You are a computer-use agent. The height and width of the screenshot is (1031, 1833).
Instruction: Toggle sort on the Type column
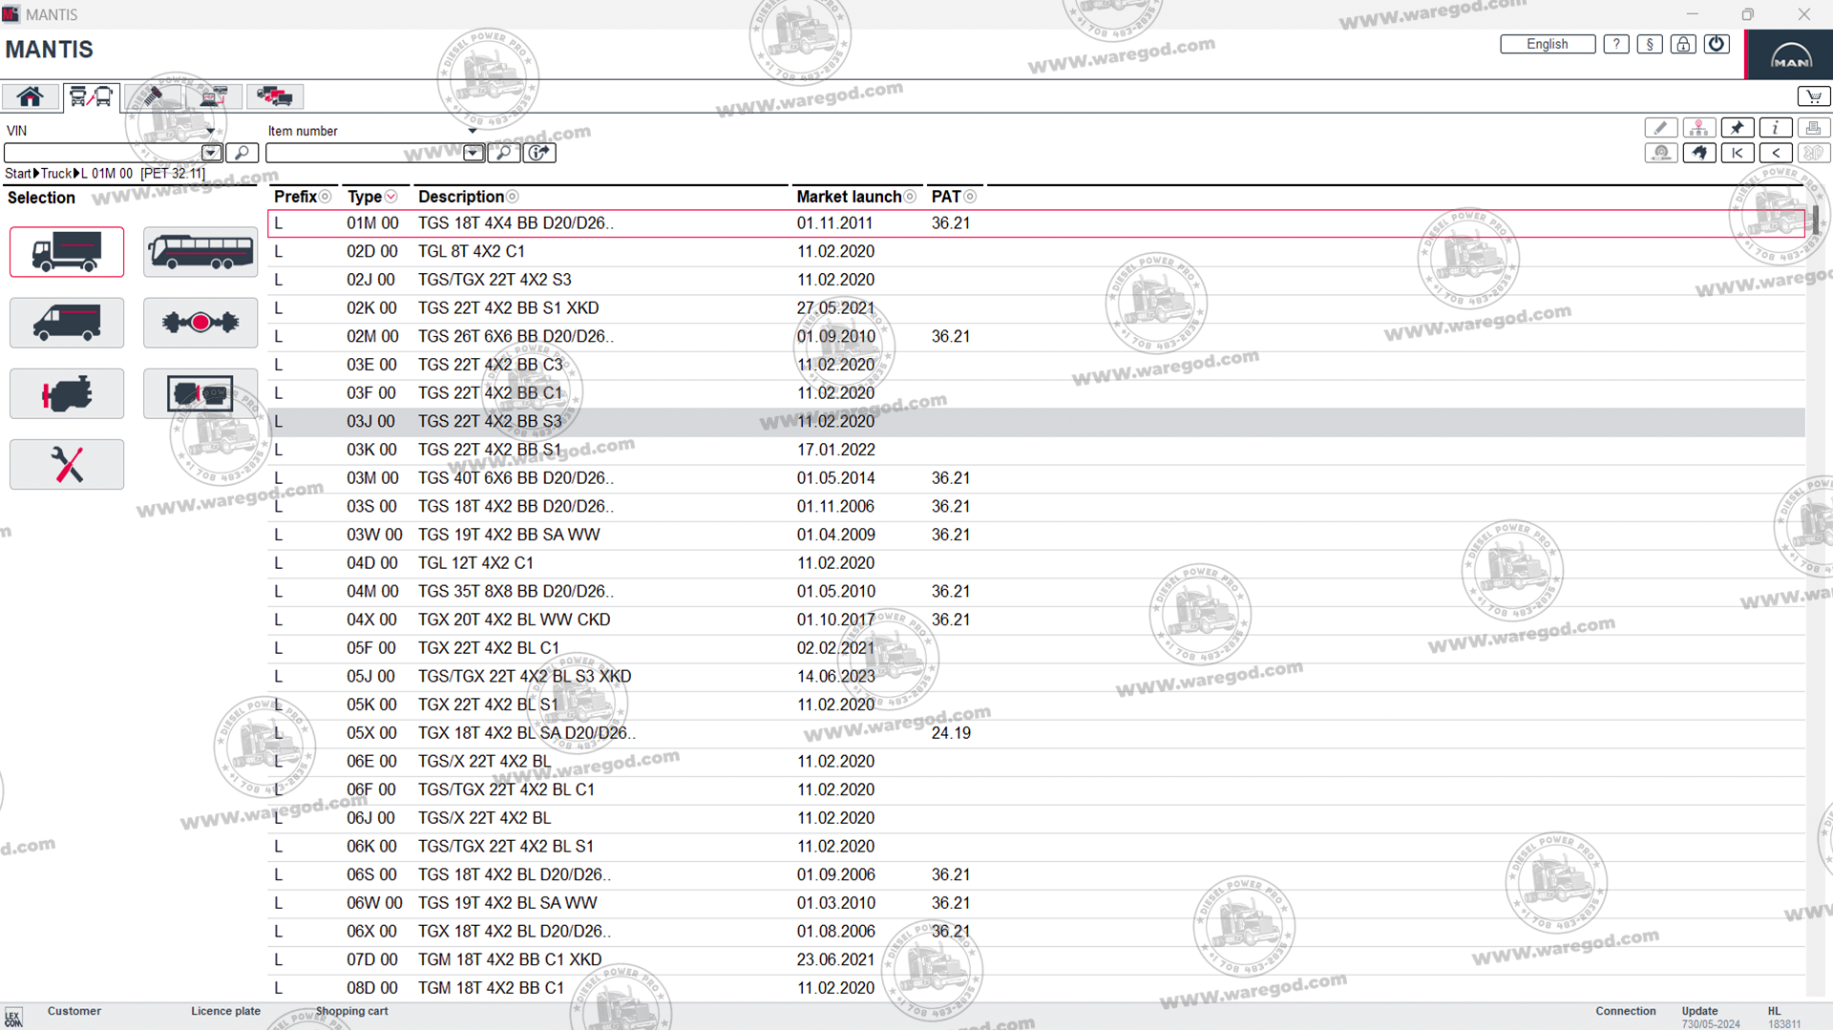[x=390, y=197]
